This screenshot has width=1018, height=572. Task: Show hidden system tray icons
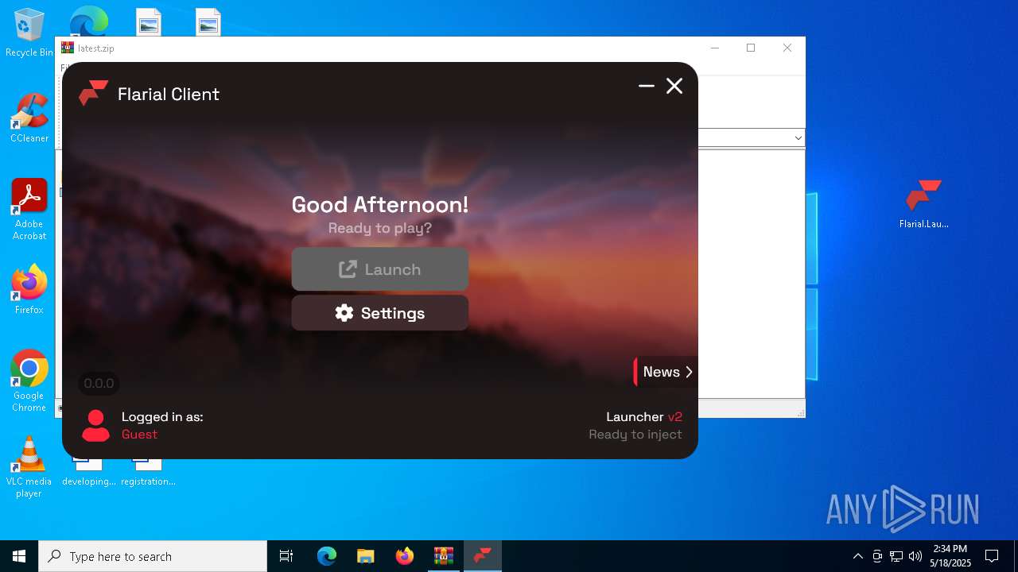(x=857, y=556)
